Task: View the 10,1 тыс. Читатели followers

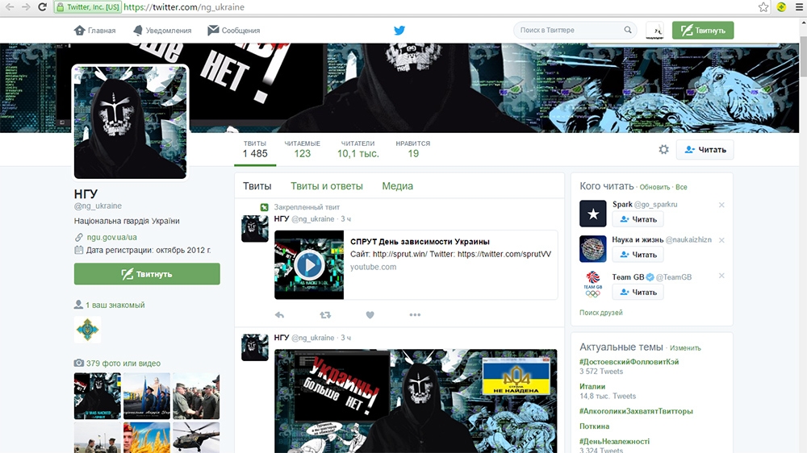Action: 358,149
